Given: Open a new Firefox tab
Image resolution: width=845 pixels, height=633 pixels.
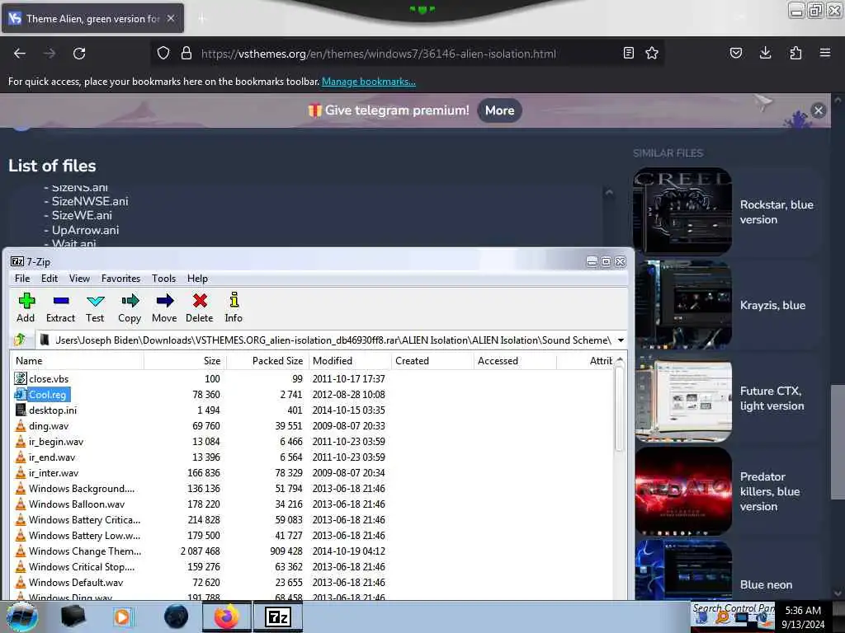Looking at the screenshot, I should point(202,19).
